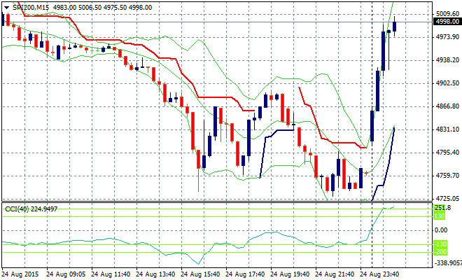Click the CCI 251.8 level label
Image resolution: width=462 pixels, height=280 pixels.
(443, 208)
